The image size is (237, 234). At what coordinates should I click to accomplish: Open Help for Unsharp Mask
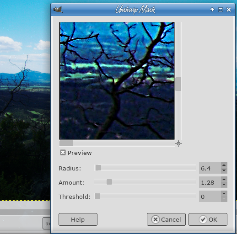click(78, 219)
